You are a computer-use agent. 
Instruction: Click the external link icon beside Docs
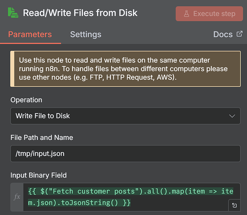tap(239, 34)
